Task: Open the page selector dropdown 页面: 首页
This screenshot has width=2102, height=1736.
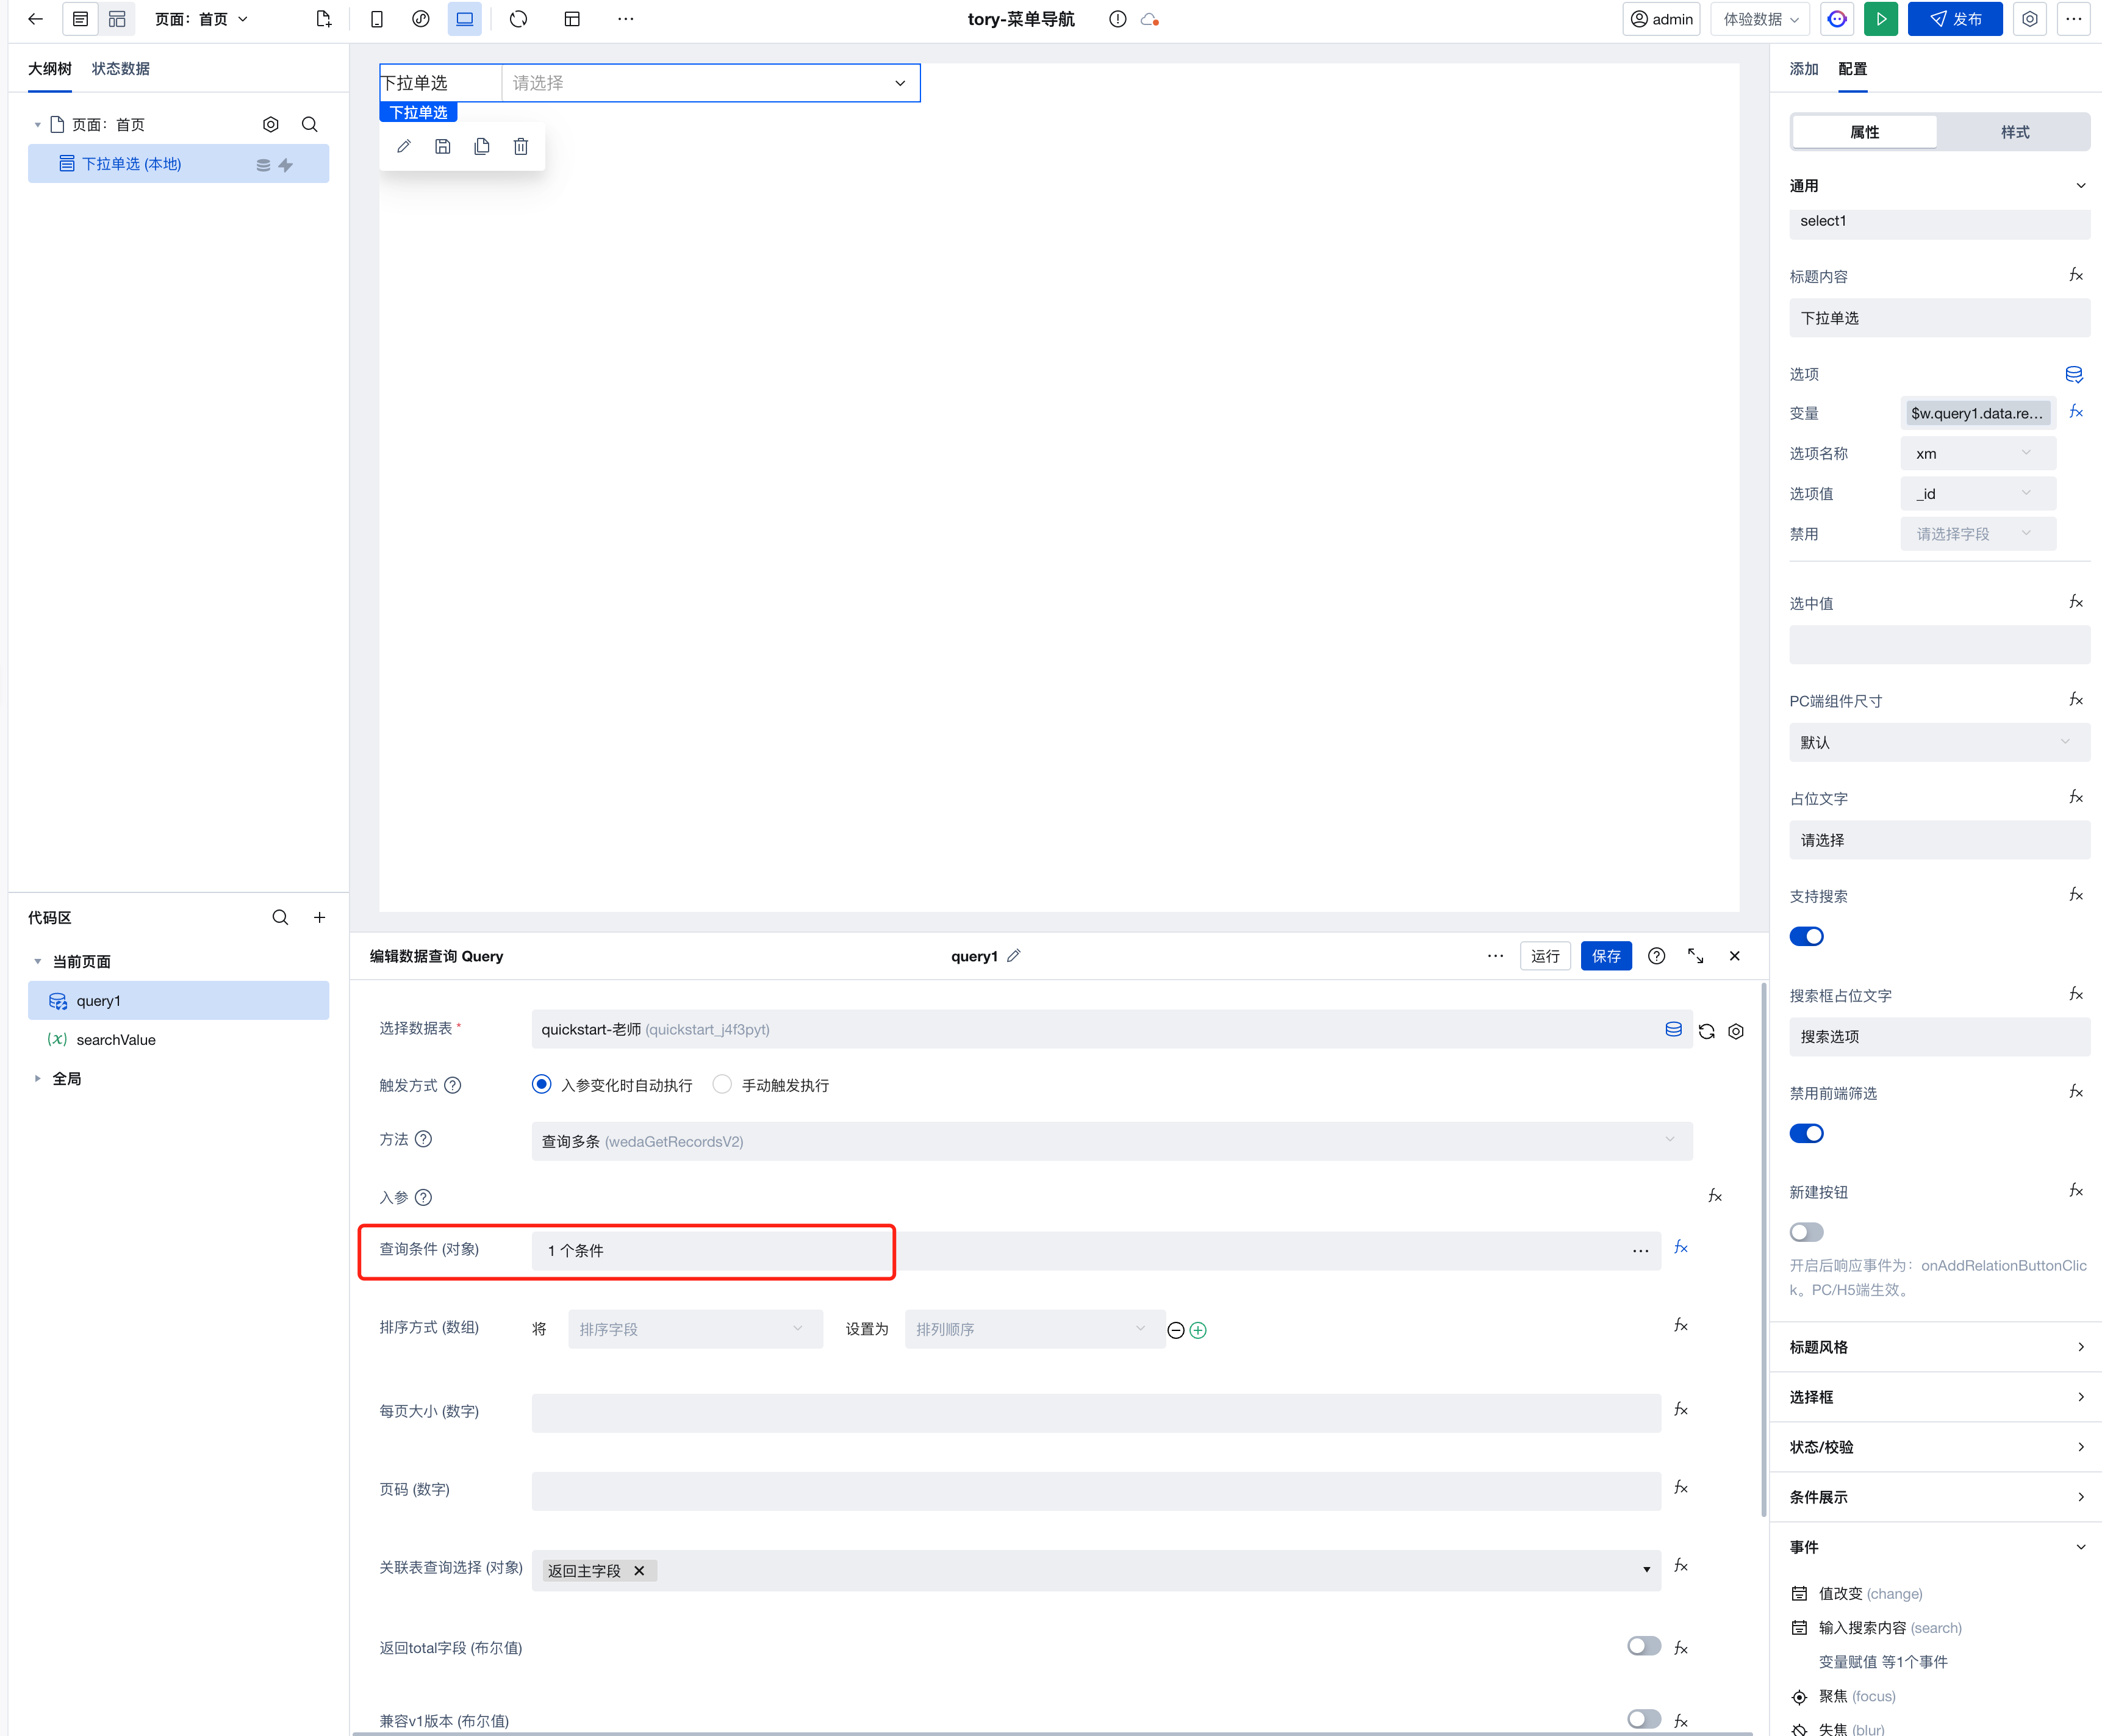Action: [x=201, y=19]
